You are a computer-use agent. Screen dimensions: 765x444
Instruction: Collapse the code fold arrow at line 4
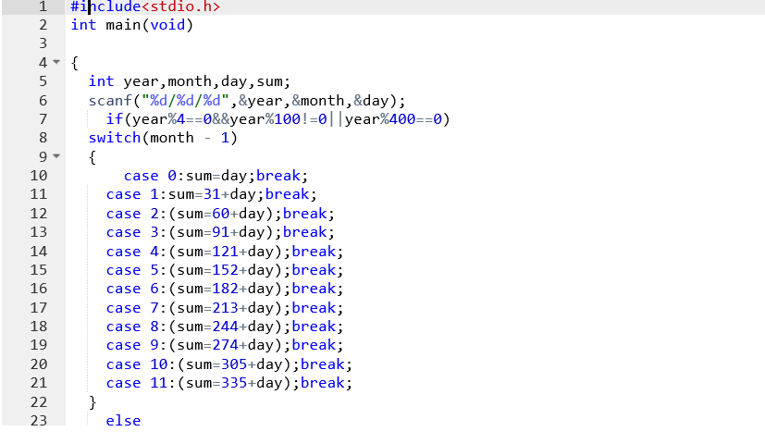[56, 62]
